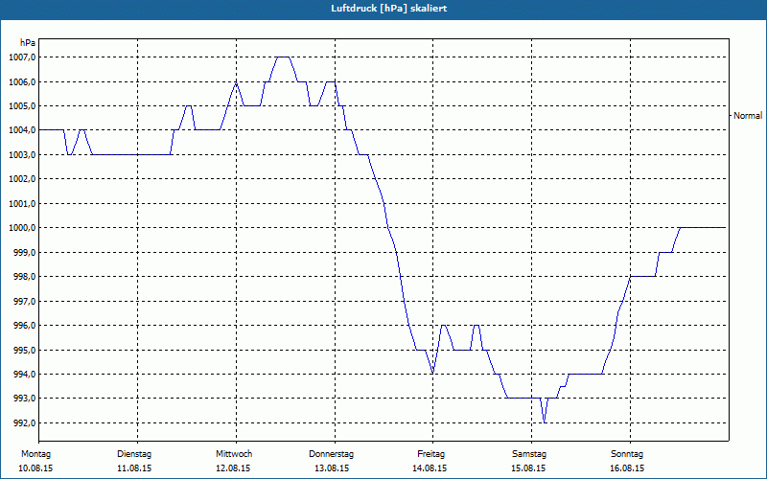
Task: Select the 'Montag' day label
Action: (x=35, y=454)
